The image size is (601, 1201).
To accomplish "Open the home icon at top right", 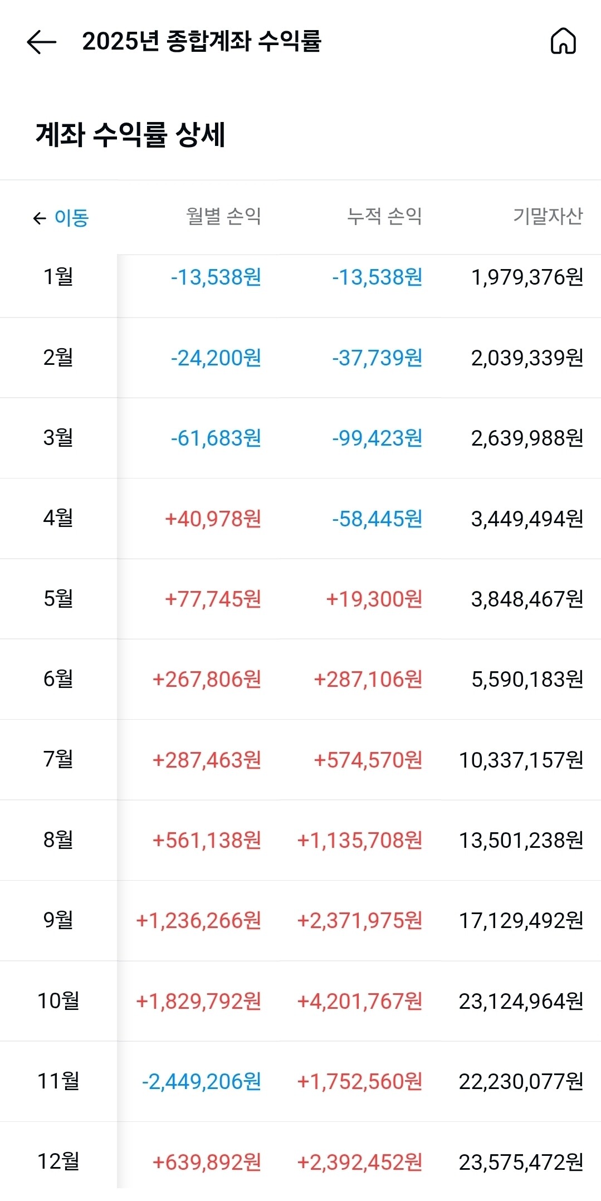I will 563,41.
